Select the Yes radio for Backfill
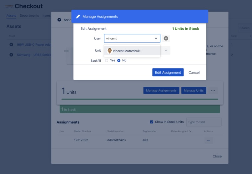This screenshot has width=252, height=174. (x=107, y=61)
